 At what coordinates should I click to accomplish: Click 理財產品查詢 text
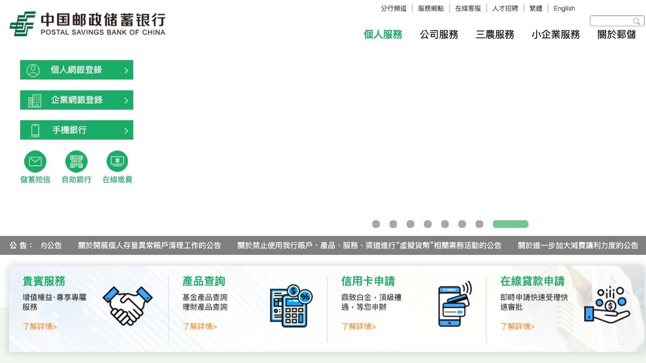pos(205,307)
